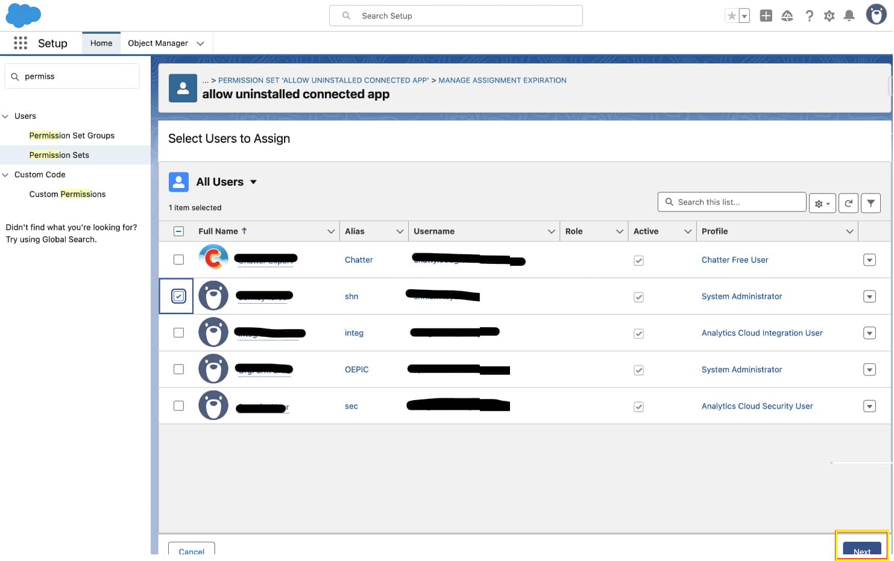The width and height of the screenshot is (894, 561).
Task: Open the Analytics Cloud Security User profile link
Action: click(757, 406)
